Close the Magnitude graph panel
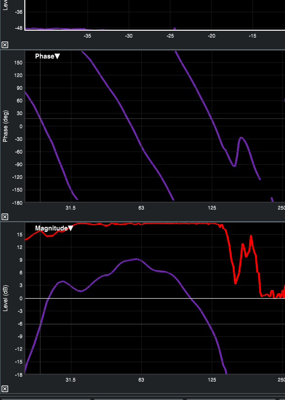285x400 pixels. pos(5,389)
